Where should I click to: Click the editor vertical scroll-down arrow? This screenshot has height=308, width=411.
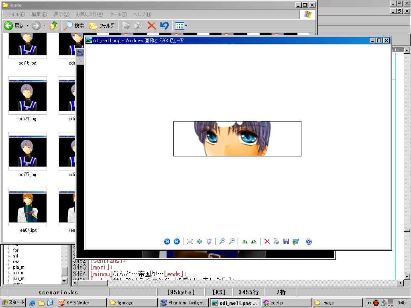pyautogui.click(x=407, y=277)
